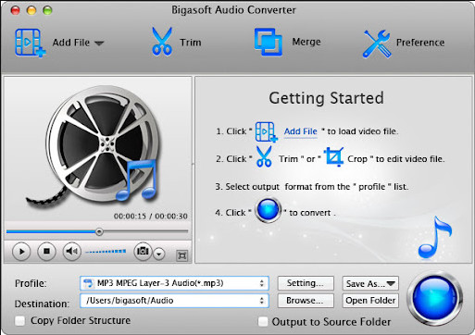The width and height of the screenshot is (475, 335).
Task: Select the Trim scissors icon in toolbar
Action: (162, 42)
